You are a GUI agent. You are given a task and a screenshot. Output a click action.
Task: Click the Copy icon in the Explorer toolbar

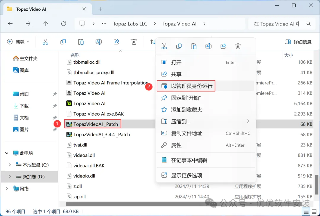click(x=63, y=42)
